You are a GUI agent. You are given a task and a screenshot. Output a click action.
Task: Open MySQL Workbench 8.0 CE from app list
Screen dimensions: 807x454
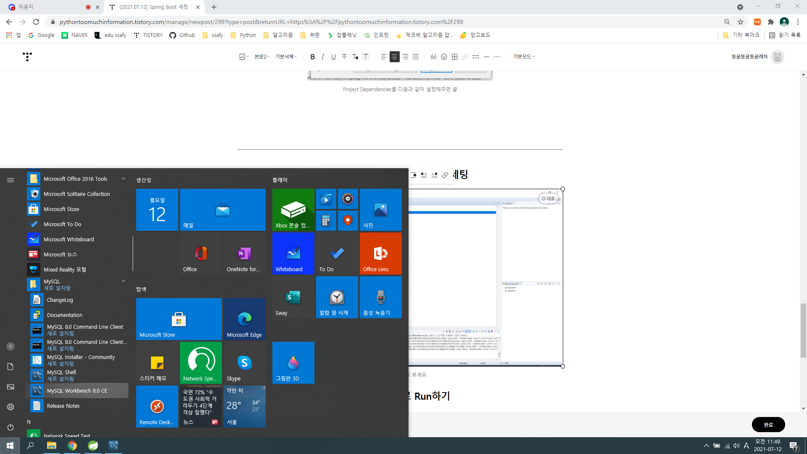(77, 391)
